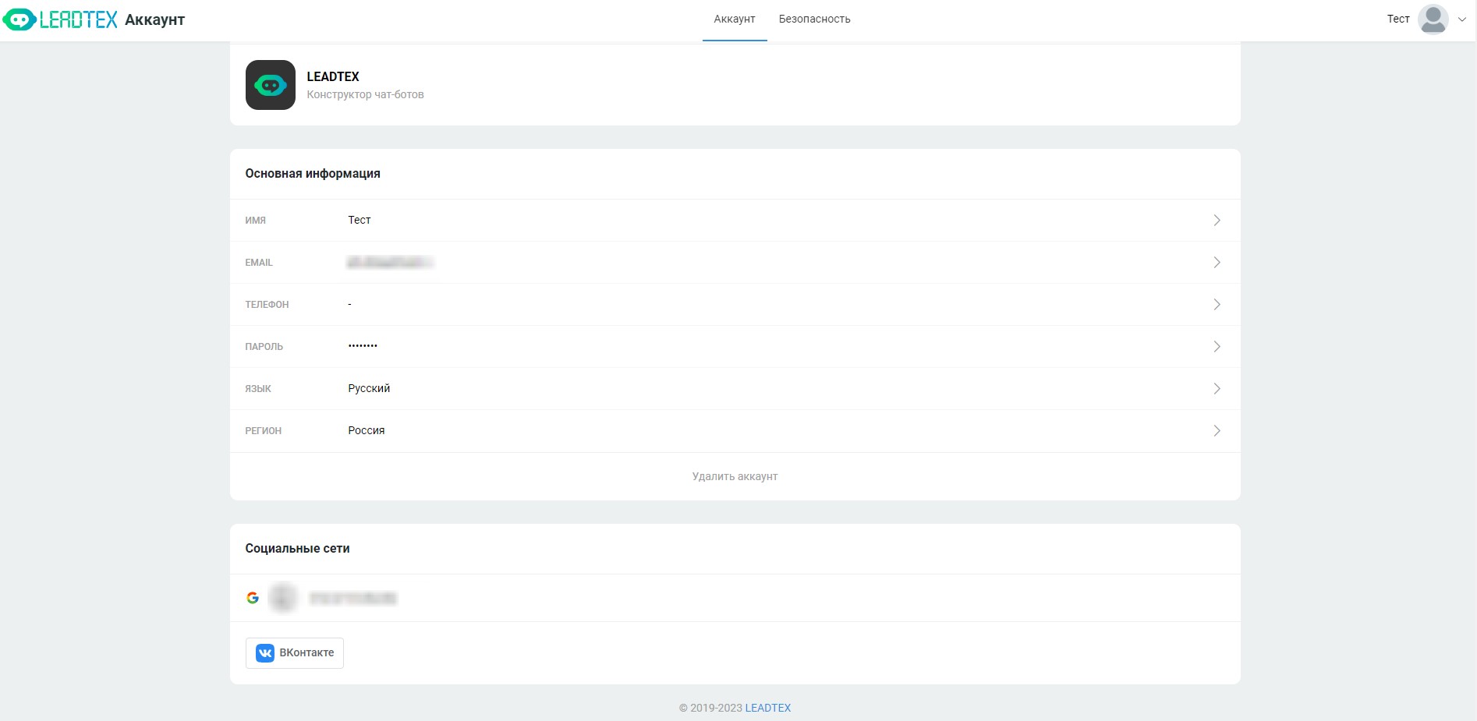Select the Русский language value

[369, 388]
